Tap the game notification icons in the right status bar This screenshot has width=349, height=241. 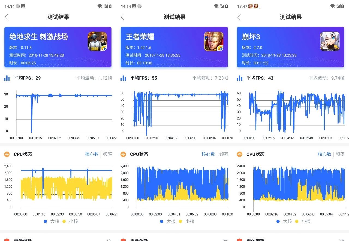[254, 6]
